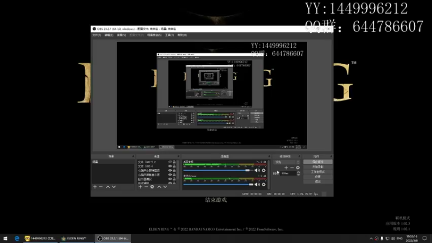432x243 pixels.
Task: Switch to YY 1449996212 taskbar app
Action: coord(40,238)
